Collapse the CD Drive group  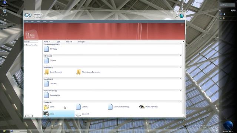point(180,56)
